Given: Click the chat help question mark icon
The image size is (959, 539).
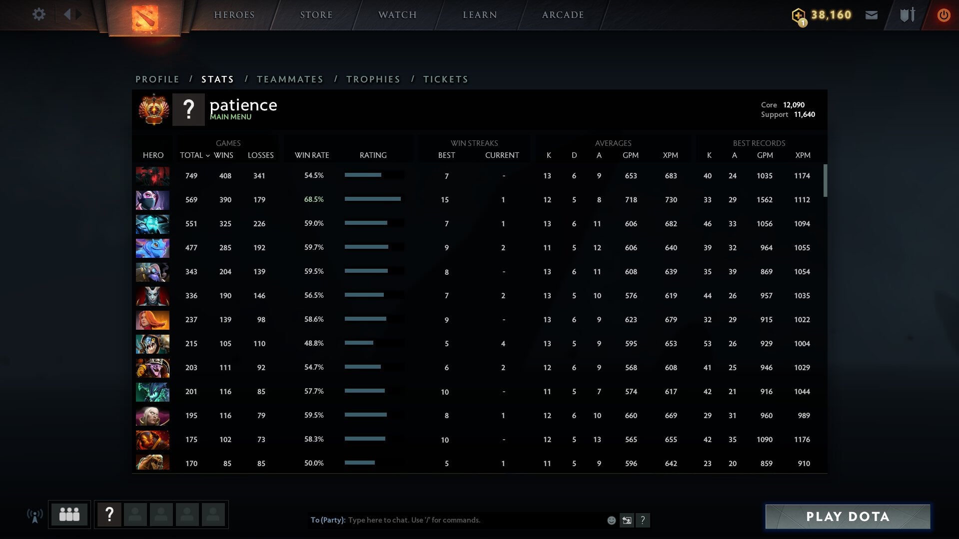Looking at the screenshot, I should (643, 520).
